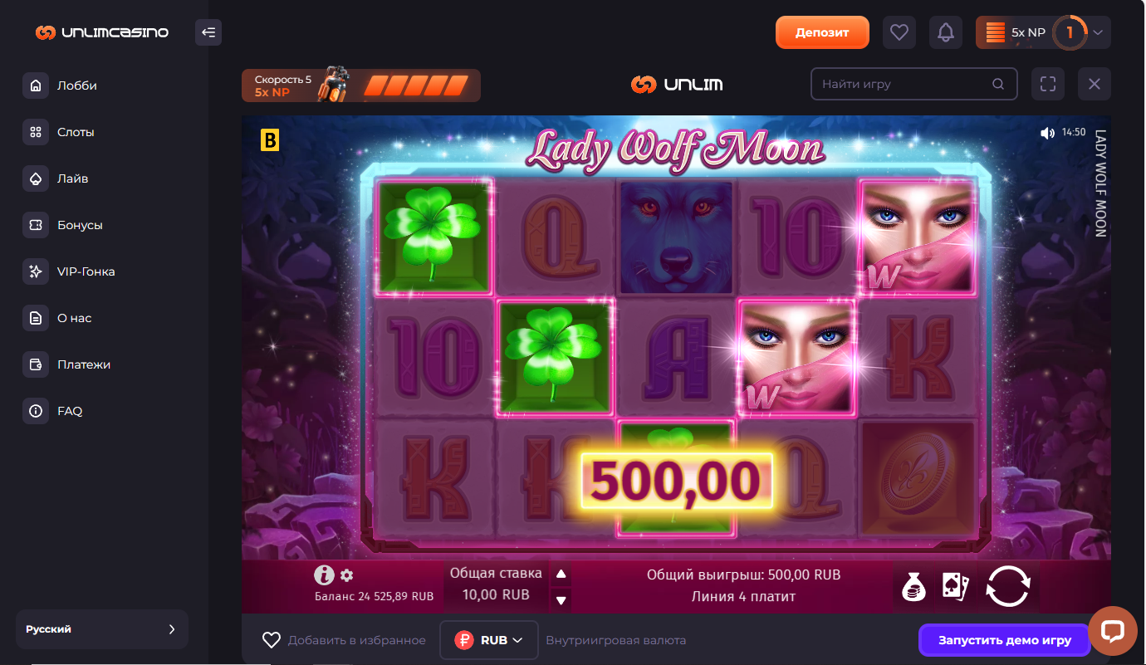Focus the Найти игру search field

point(913,84)
